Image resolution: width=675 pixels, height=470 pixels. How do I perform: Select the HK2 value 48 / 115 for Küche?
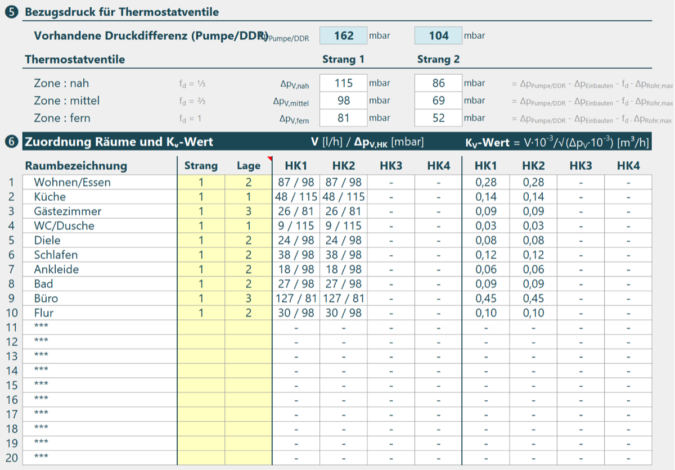click(x=344, y=197)
